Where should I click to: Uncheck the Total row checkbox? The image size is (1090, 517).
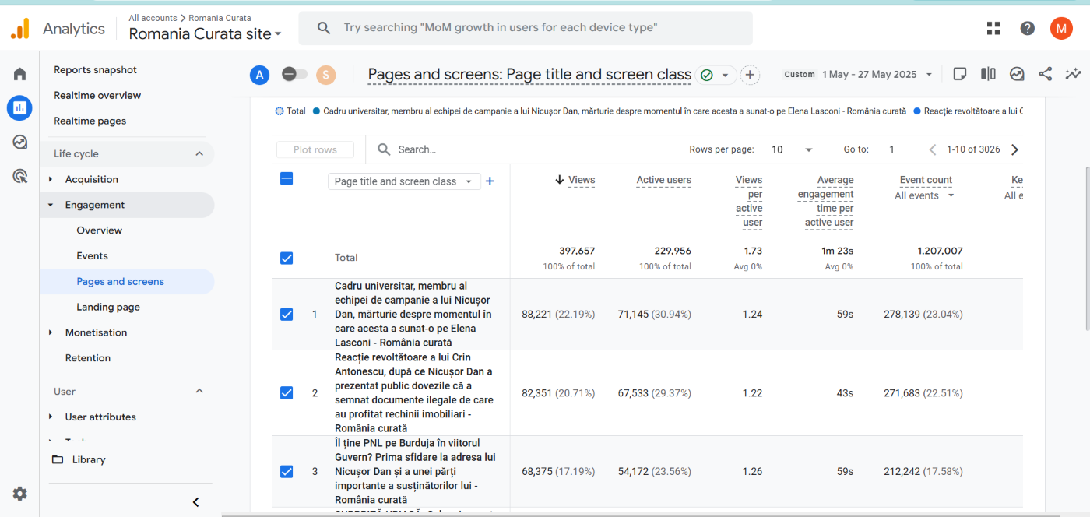pos(287,258)
